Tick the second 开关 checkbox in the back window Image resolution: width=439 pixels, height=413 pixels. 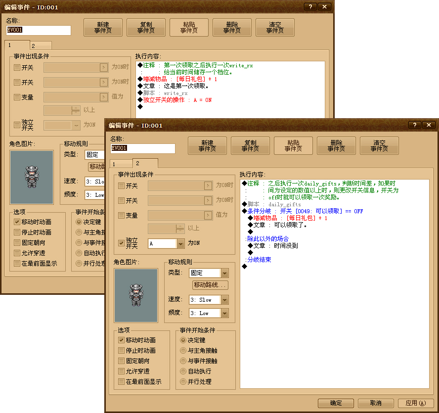[17, 83]
